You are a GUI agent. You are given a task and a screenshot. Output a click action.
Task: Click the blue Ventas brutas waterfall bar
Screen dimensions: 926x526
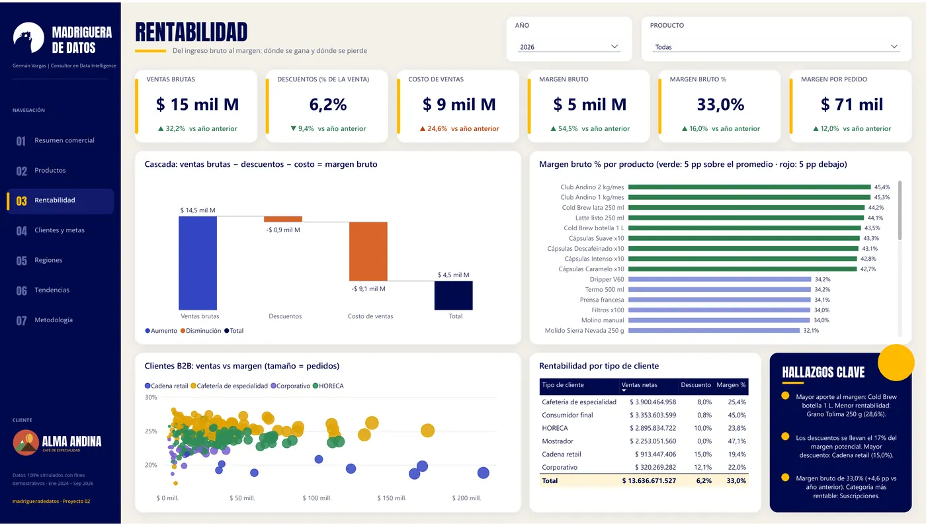pos(198,263)
